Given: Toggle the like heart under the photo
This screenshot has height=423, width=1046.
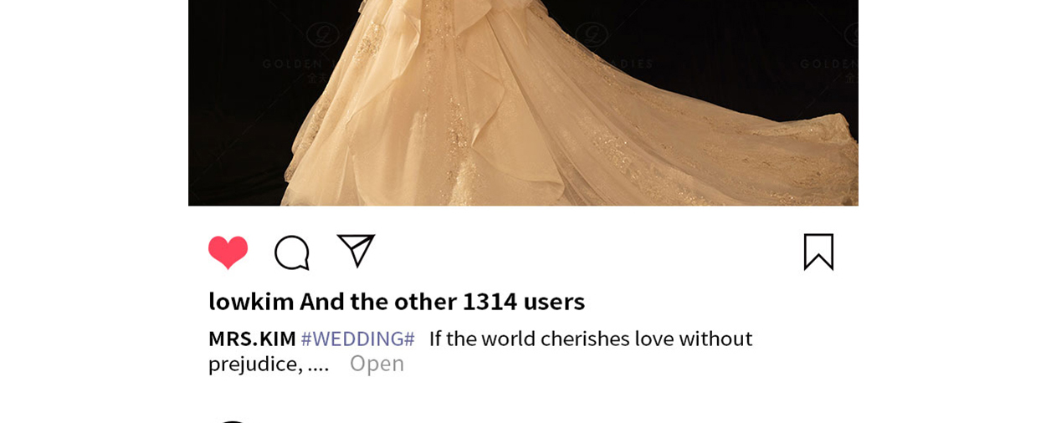Looking at the screenshot, I should click(x=228, y=252).
